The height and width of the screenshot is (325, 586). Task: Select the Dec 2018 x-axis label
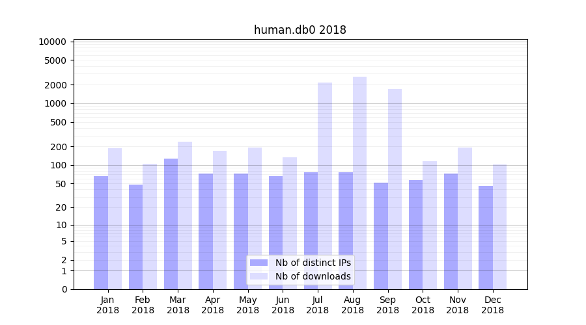(493, 305)
